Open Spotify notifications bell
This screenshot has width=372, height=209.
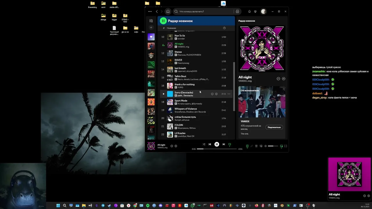tap(249, 12)
